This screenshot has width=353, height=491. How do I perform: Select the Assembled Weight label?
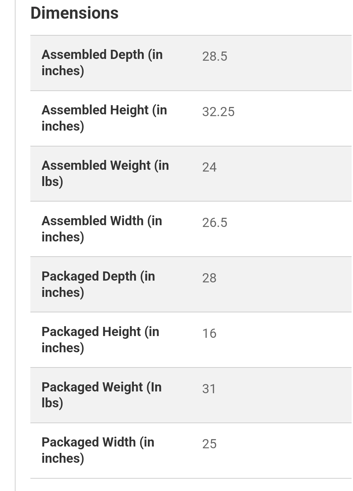(105, 173)
